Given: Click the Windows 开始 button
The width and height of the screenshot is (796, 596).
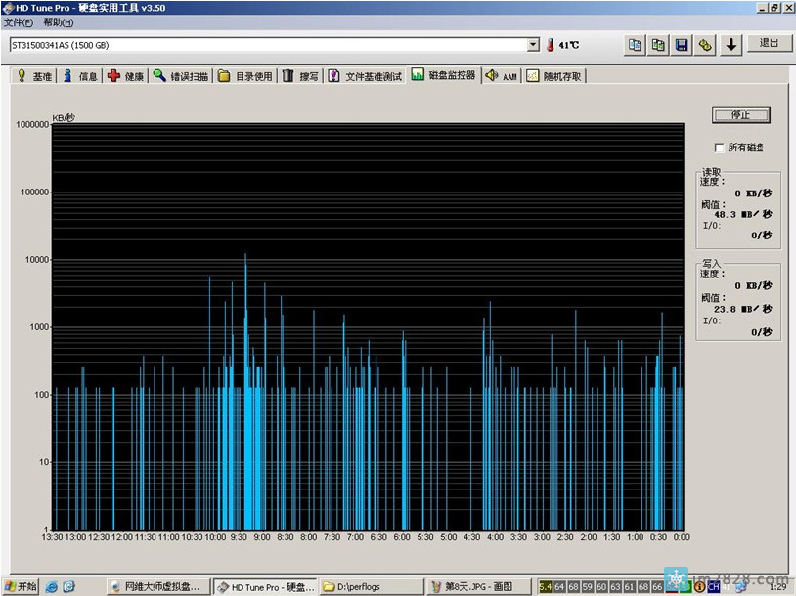Looking at the screenshot, I should coord(21,586).
